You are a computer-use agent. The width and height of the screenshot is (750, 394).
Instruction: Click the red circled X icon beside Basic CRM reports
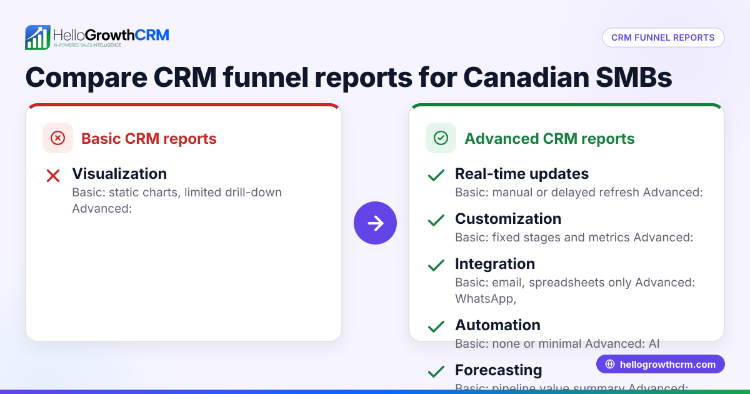pyautogui.click(x=57, y=138)
